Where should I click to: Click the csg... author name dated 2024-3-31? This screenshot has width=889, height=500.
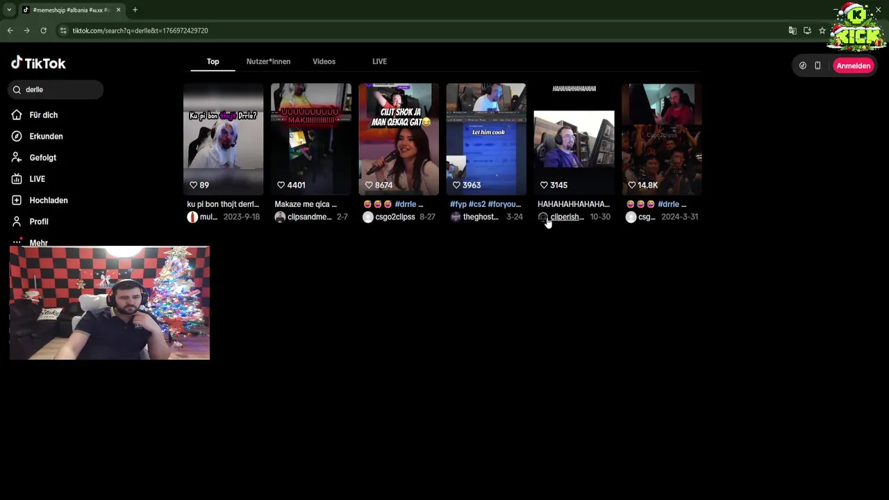(x=647, y=217)
